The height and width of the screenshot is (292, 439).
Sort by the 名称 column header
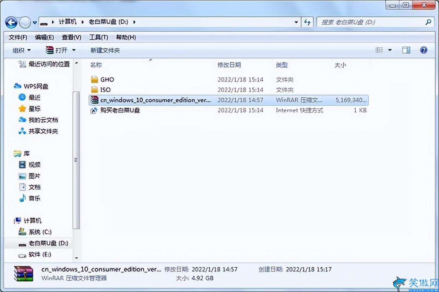click(x=96, y=65)
